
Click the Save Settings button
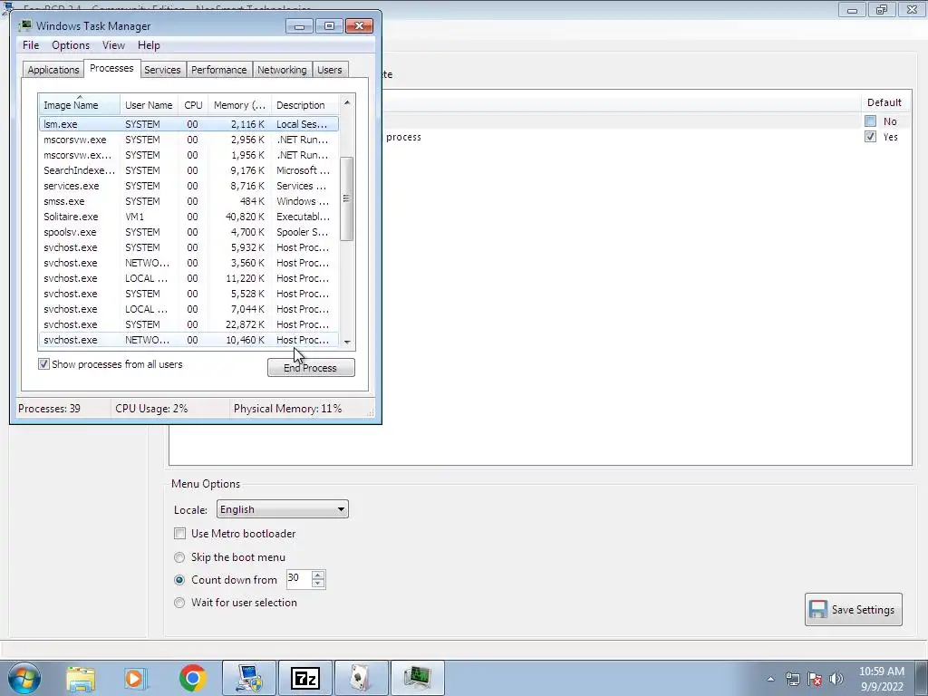[854, 610]
